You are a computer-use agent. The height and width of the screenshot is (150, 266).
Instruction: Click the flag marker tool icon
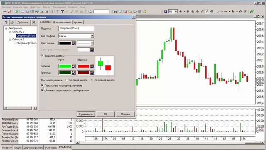pyautogui.click(x=233, y=11)
